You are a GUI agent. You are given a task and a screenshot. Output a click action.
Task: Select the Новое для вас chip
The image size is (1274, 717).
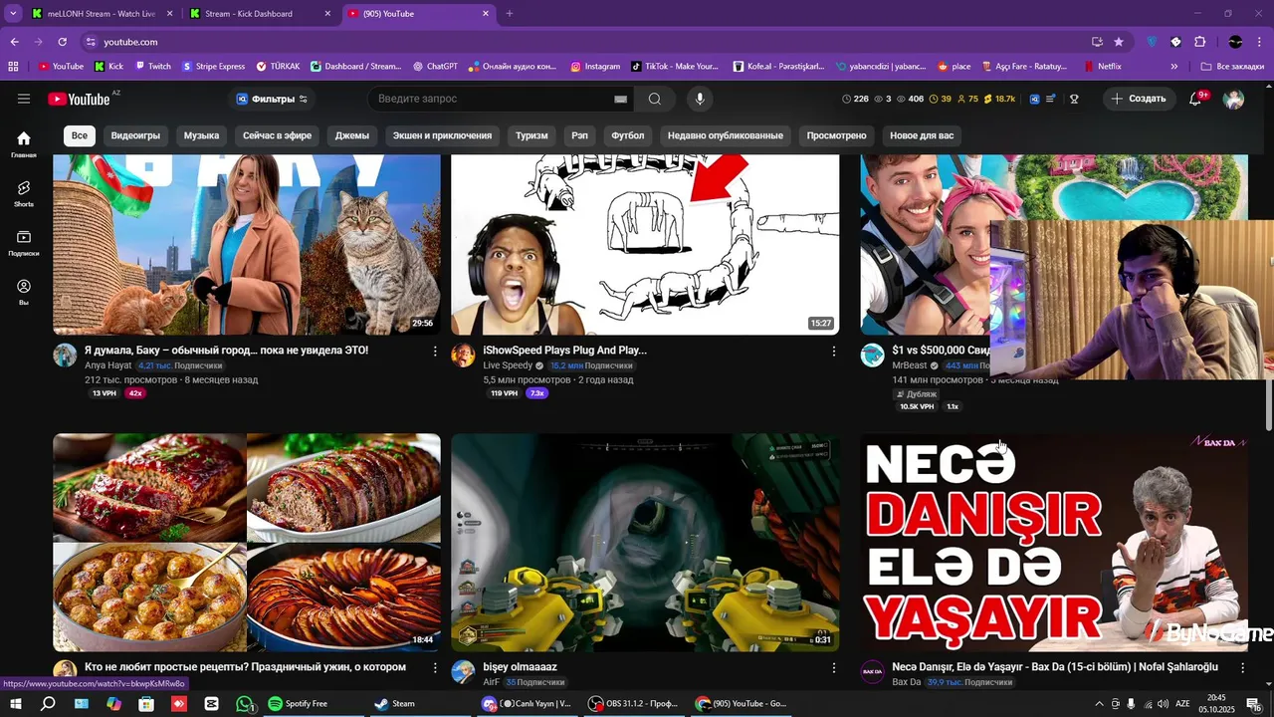pos(922,135)
